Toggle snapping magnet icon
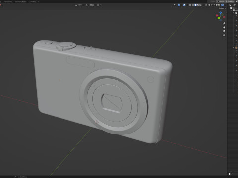 tap(91, 5)
